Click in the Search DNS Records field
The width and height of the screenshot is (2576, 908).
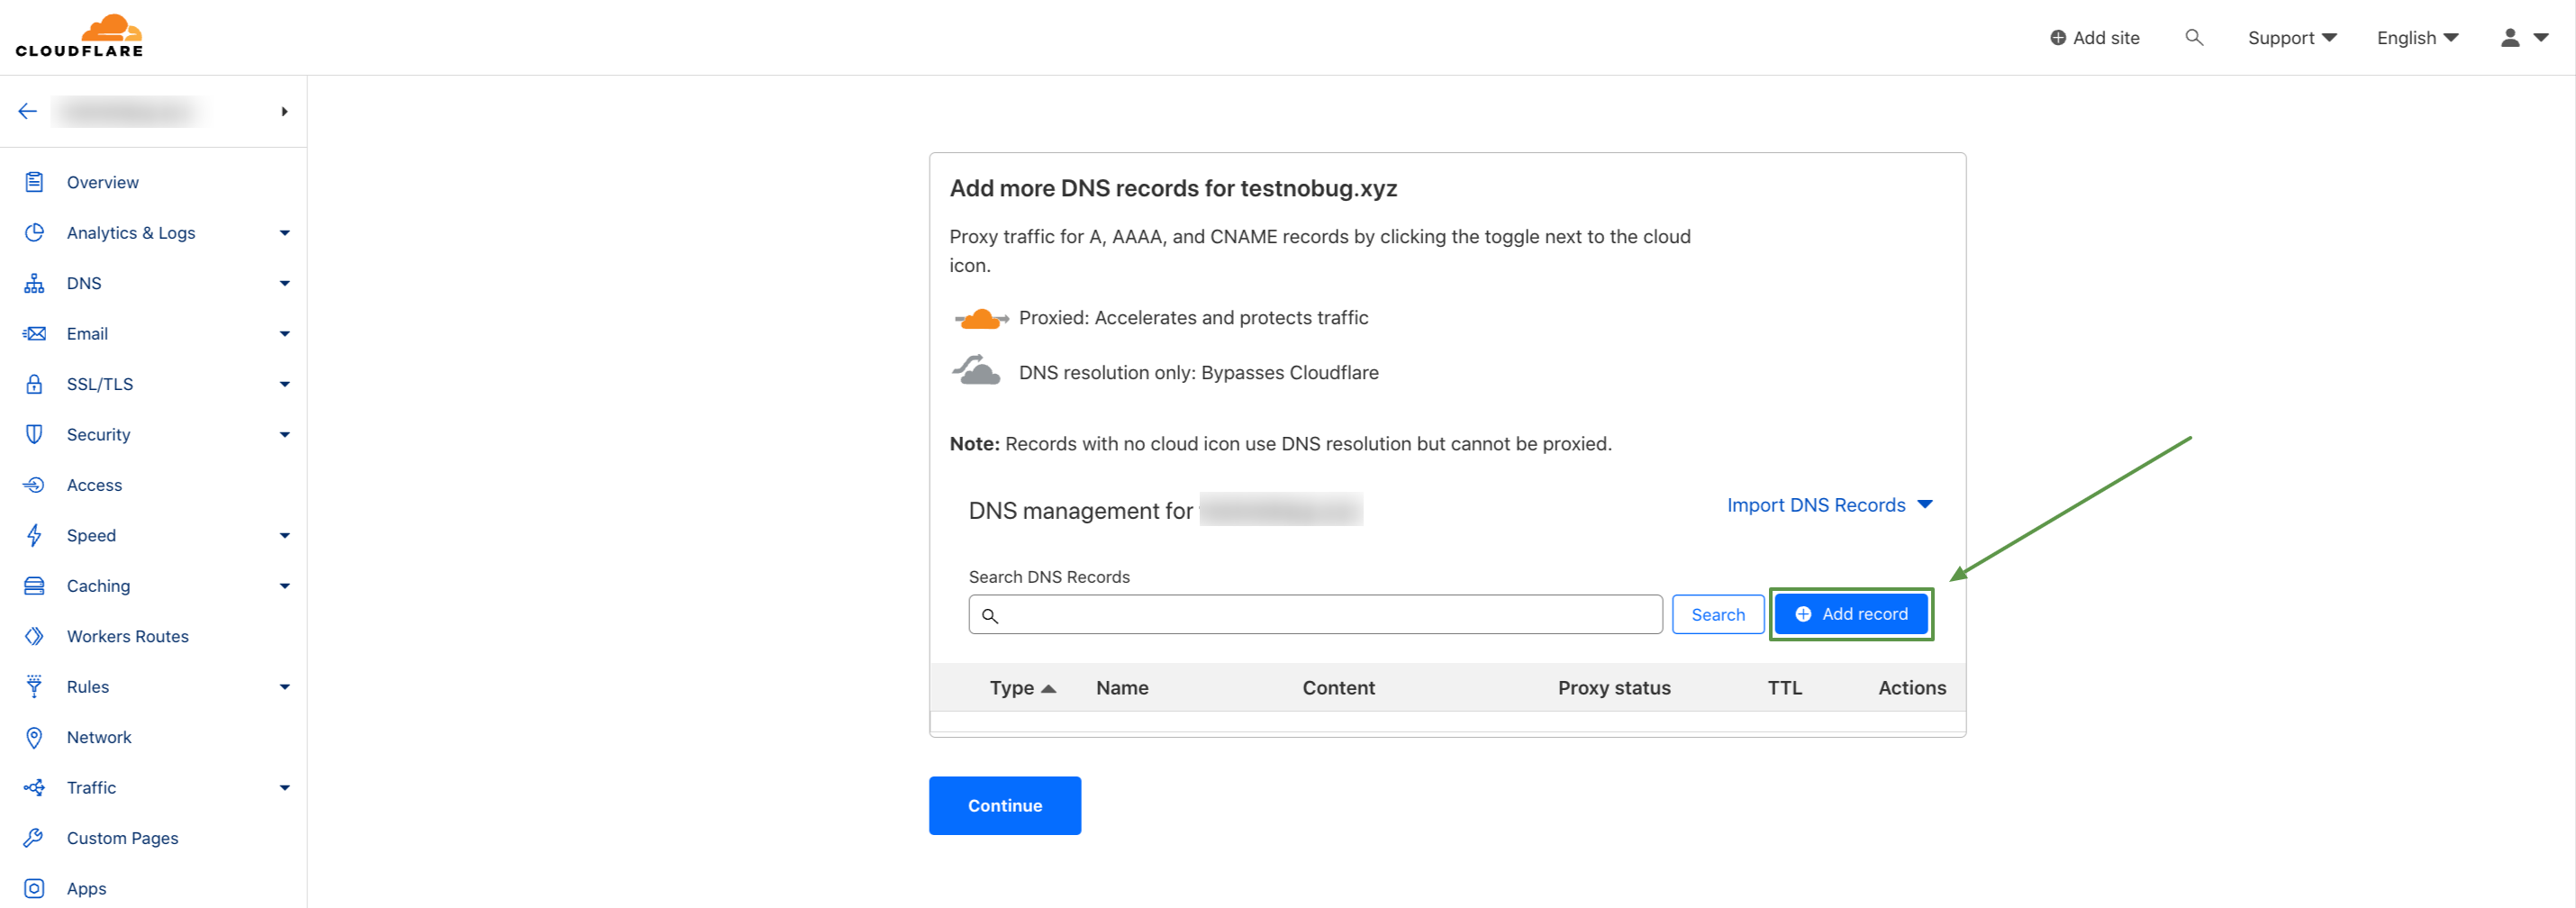click(1315, 614)
